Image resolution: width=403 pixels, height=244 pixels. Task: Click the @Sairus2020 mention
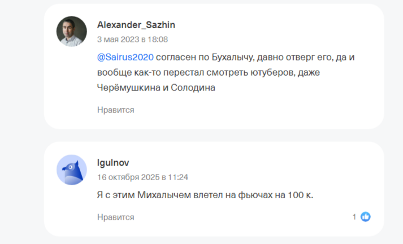125,58
